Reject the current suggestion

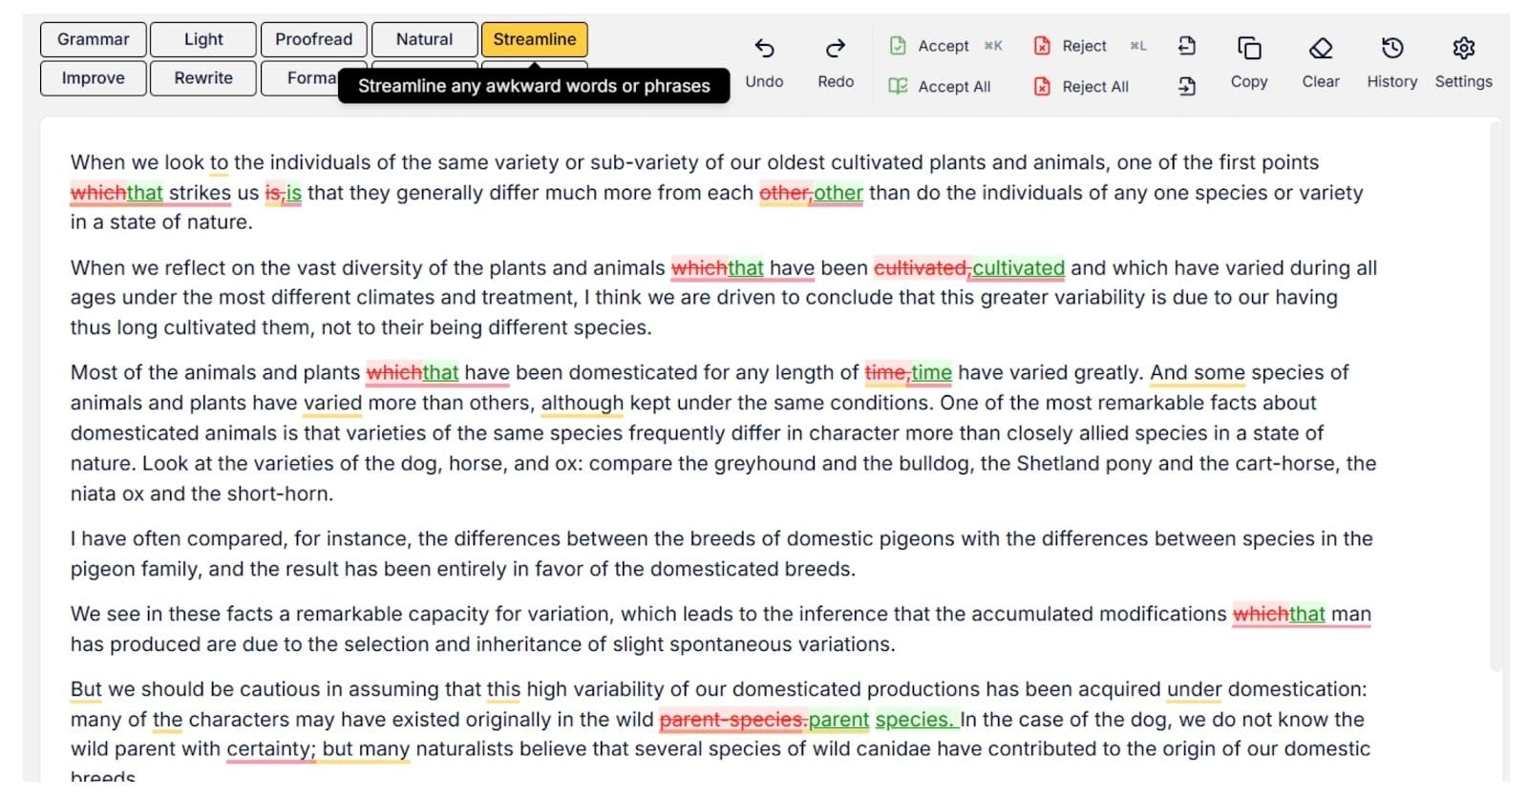(x=1083, y=46)
